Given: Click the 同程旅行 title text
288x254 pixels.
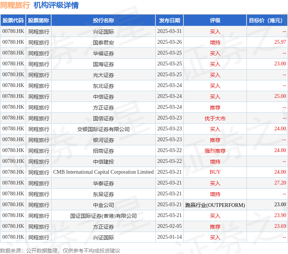Looking at the screenshot, I should point(15,5).
